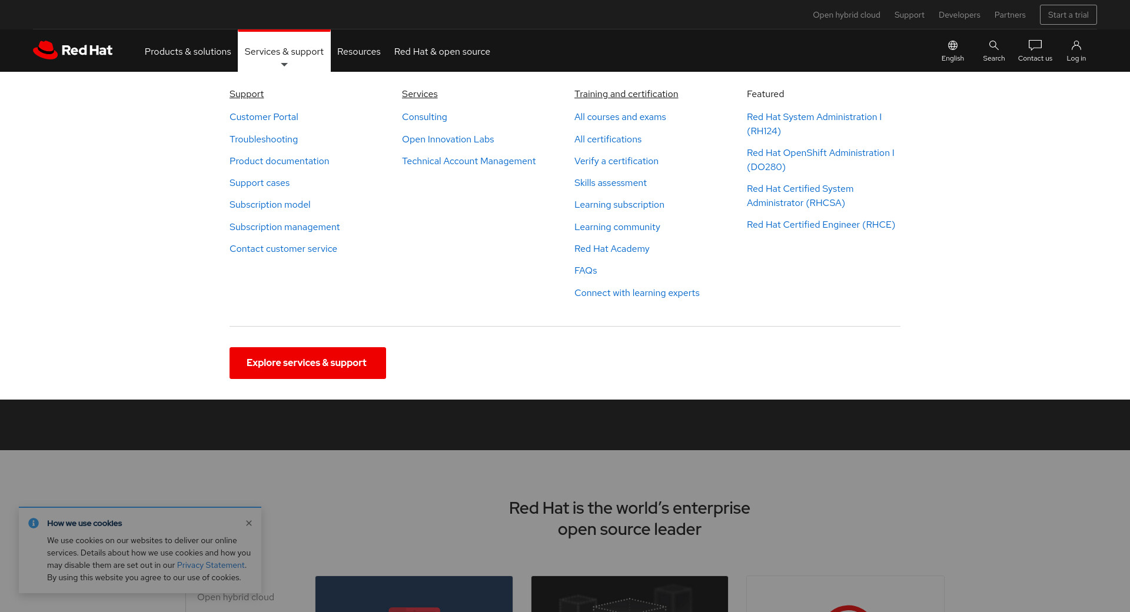Click the cookie notice info icon

pos(34,523)
